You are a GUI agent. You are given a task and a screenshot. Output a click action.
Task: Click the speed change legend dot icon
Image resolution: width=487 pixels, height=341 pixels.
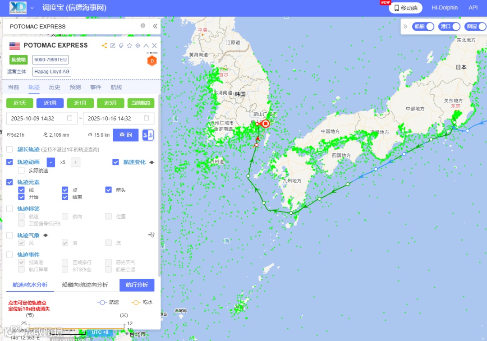[152, 162]
